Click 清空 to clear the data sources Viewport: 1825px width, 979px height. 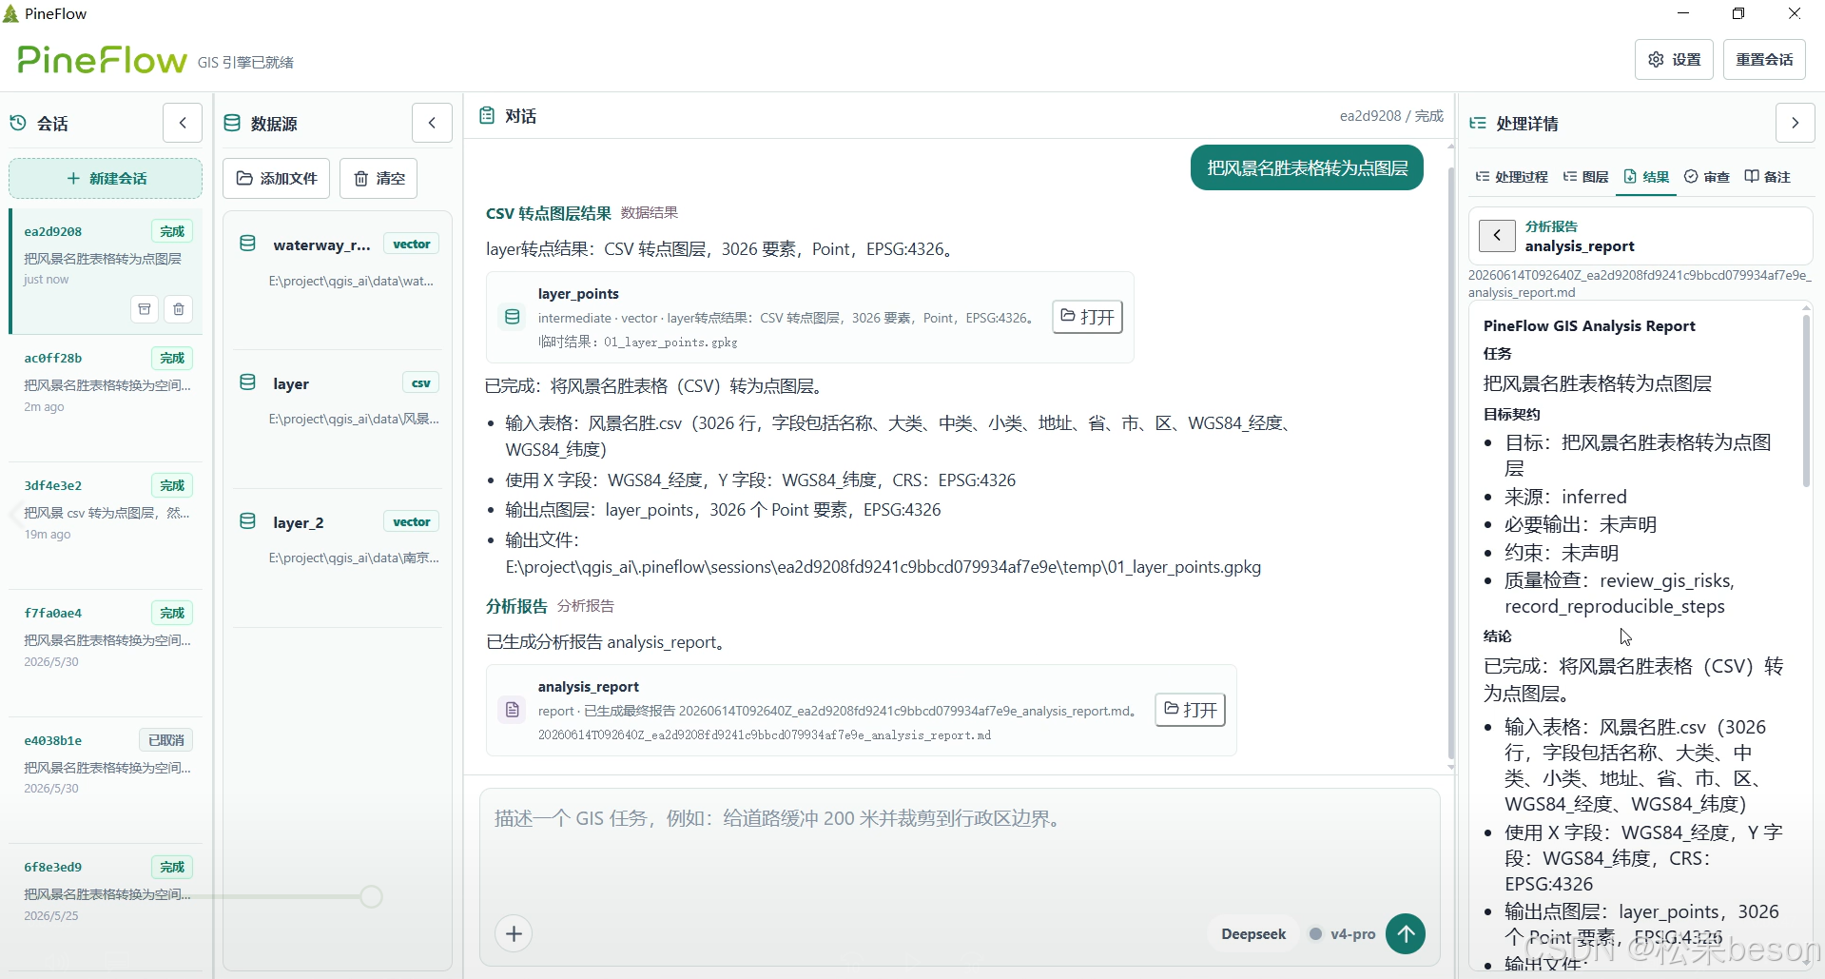379,178
